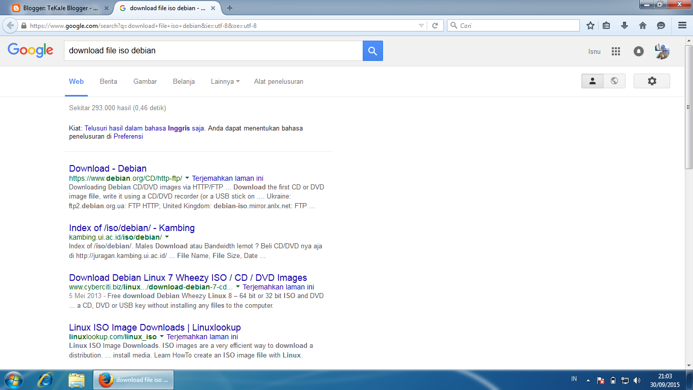Image resolution: width=693 pixels, height=390 pixels.
Task: Open the Berita results tab
Action: click(x=109, y=81)
